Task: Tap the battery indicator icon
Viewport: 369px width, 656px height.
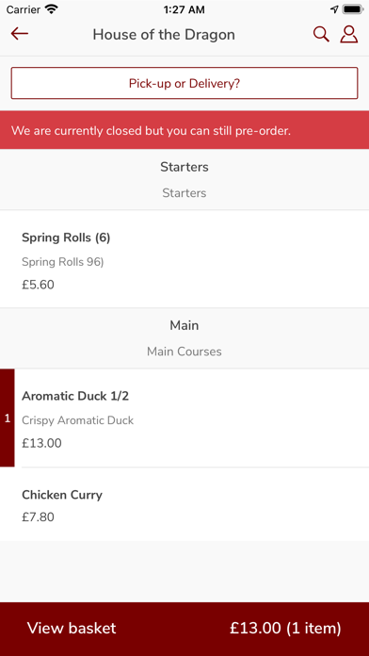Action: tap(353, 9)
